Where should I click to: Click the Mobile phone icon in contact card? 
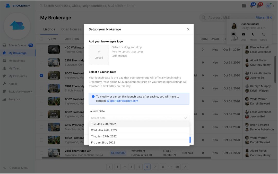[253, 34]
